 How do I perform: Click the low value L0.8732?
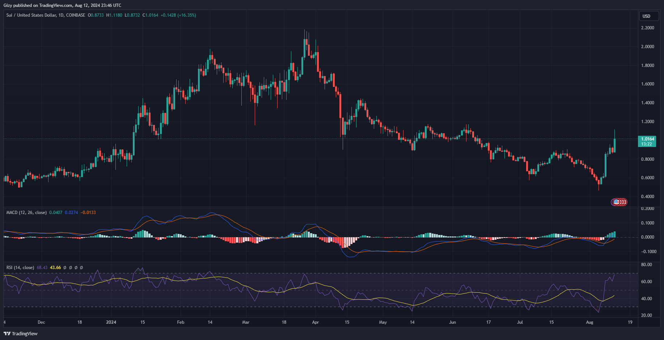pos(132,15)
